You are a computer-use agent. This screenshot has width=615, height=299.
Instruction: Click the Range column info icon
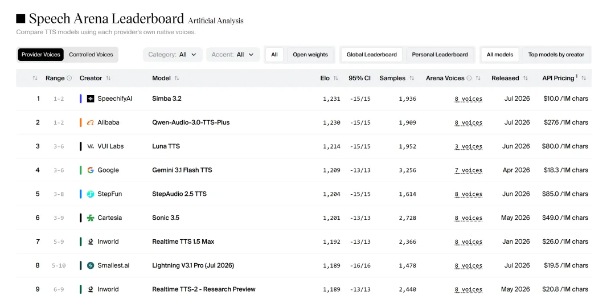[69, 78]
